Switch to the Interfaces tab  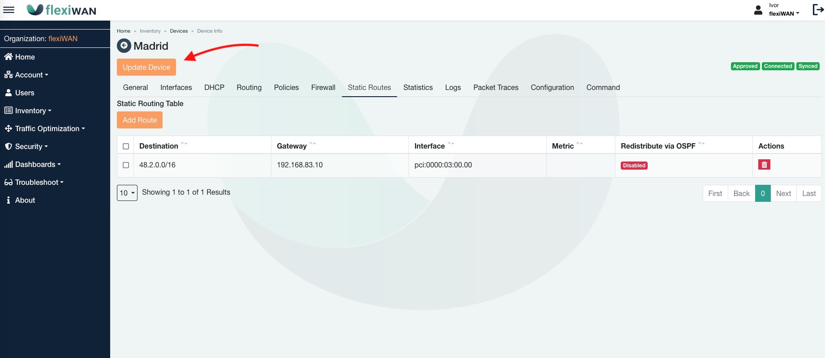176,88
